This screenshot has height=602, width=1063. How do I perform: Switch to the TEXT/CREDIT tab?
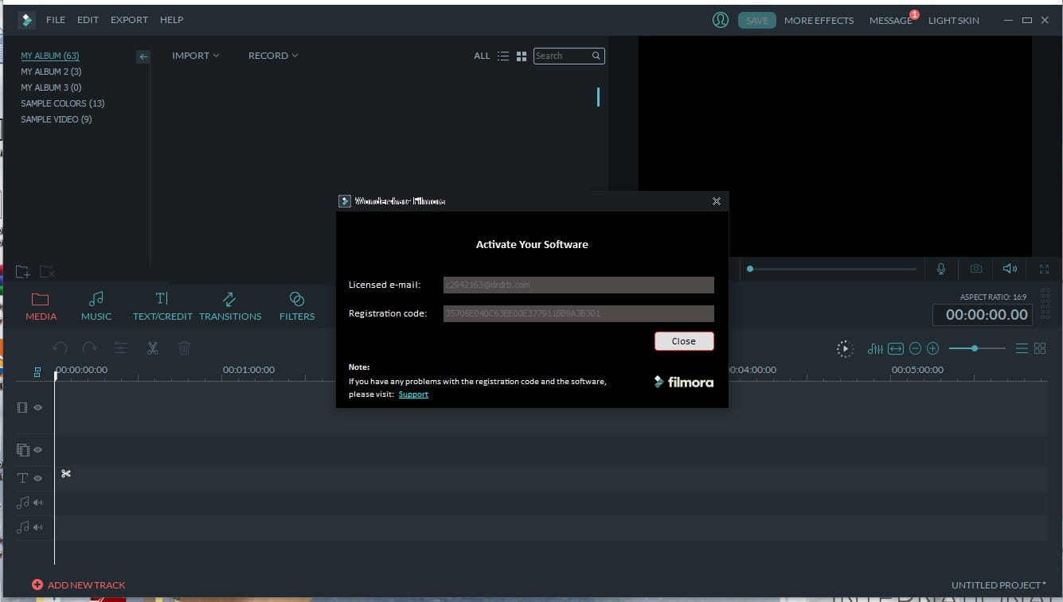162,306
